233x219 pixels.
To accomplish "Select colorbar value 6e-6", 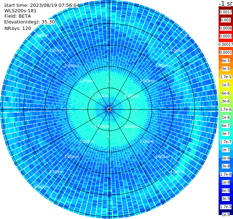I will click(x=226, y=93).
